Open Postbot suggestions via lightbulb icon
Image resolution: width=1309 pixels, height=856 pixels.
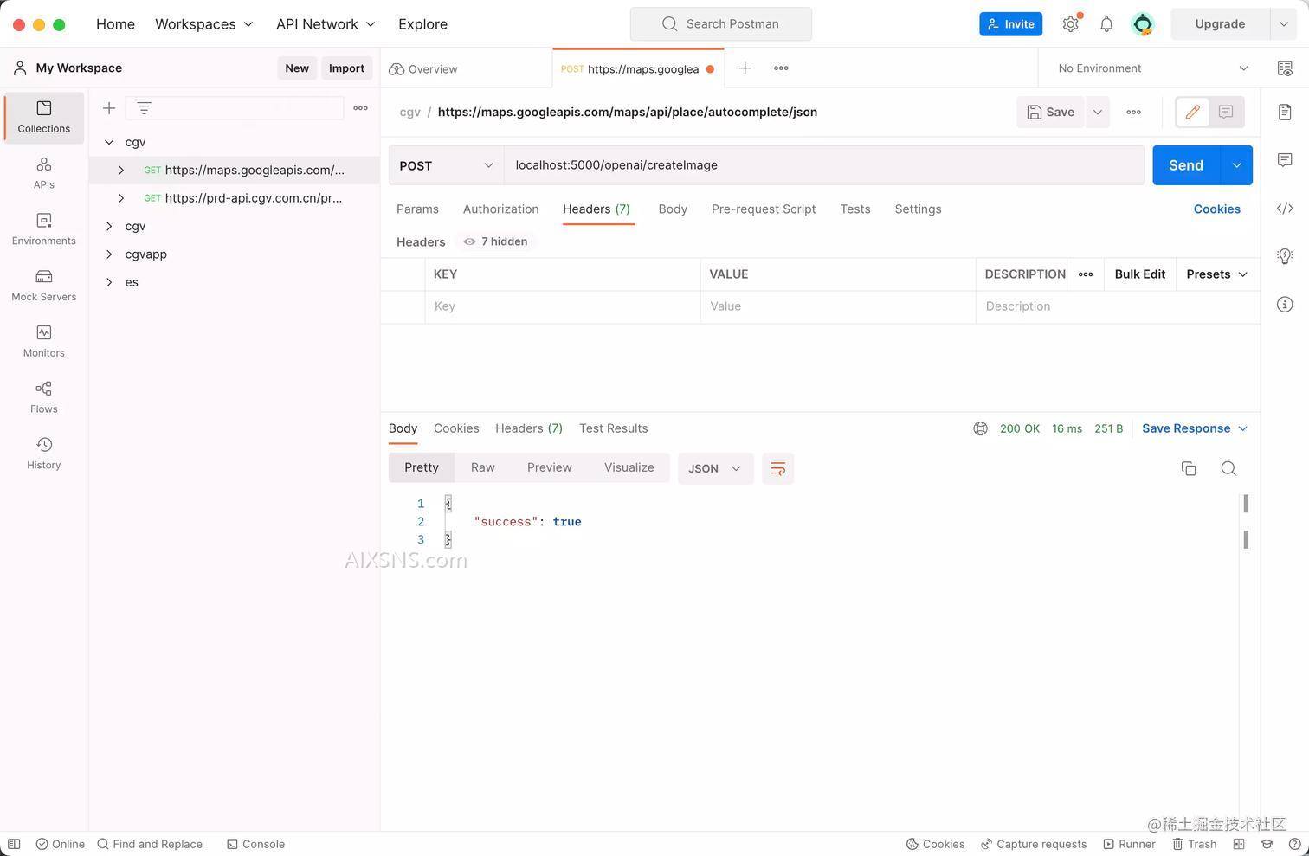point(1285,255)
